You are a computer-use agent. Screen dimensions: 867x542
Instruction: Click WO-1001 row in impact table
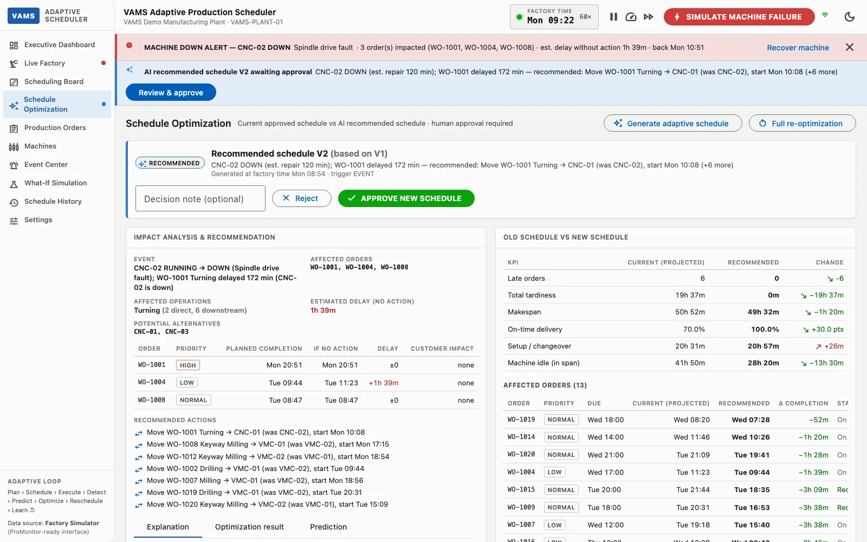[x=306, y=365]
